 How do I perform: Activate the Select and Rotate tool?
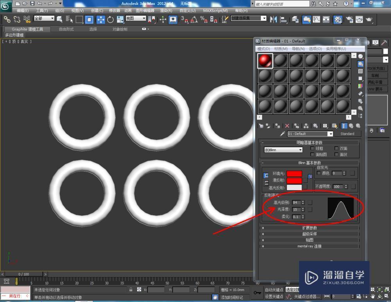point(110,19)
